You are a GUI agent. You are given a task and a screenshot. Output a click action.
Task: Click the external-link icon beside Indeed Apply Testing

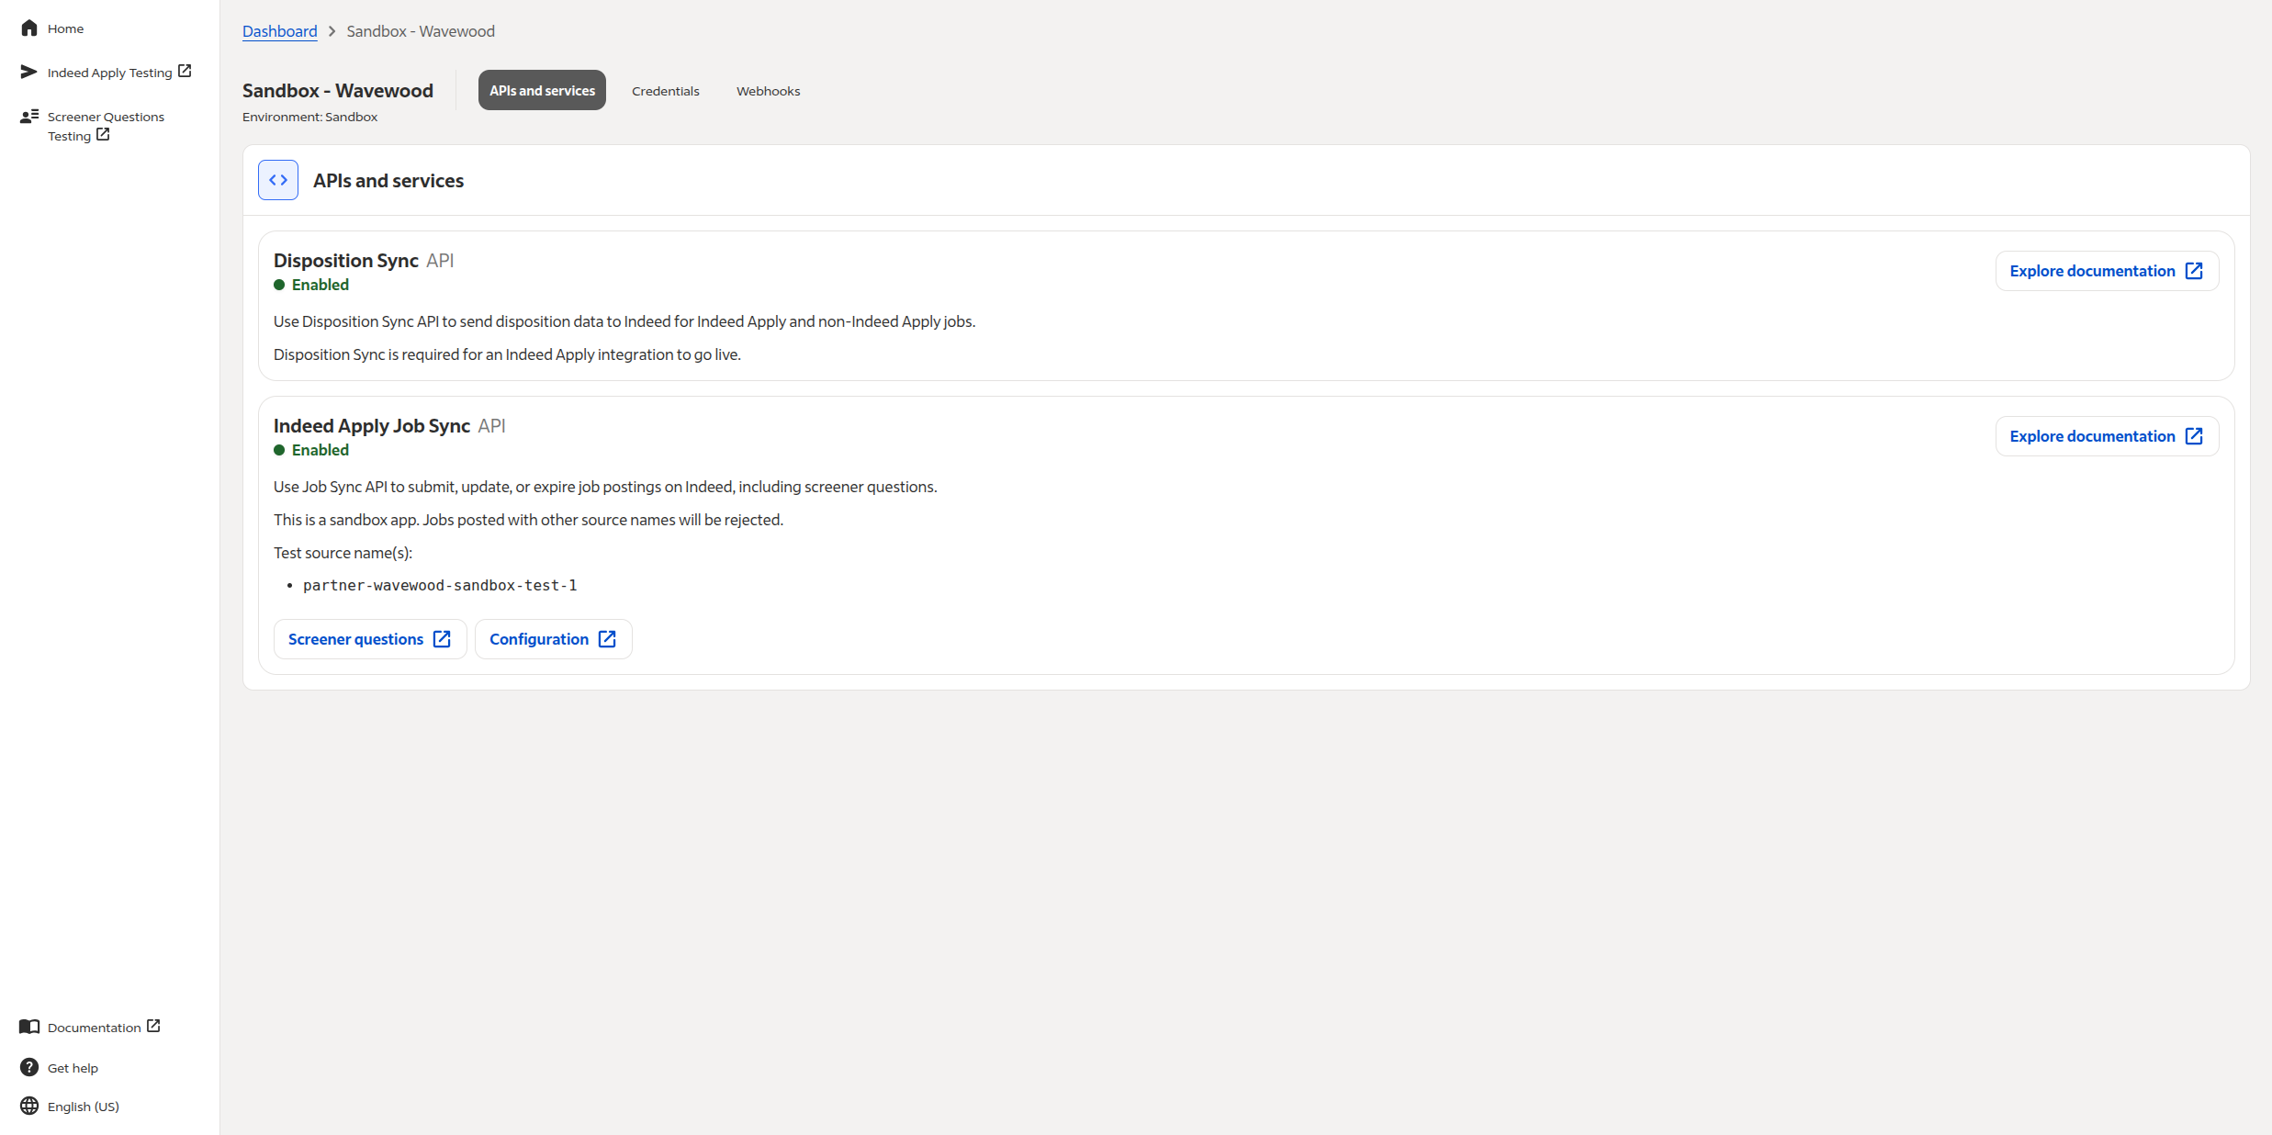185,71
